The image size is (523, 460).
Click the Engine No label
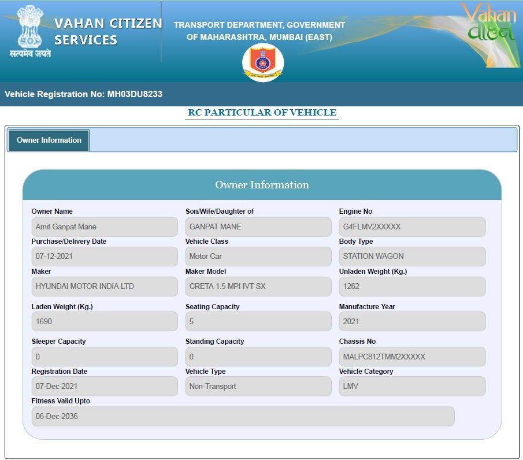pyautogui.click(x=355, y=212)
